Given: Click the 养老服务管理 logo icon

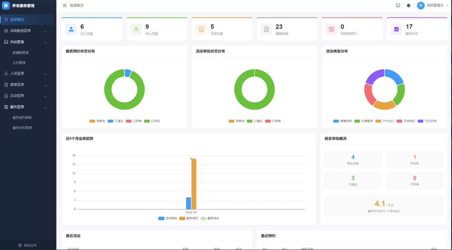Looking at the screenshot, I should [x=6, y=5].
